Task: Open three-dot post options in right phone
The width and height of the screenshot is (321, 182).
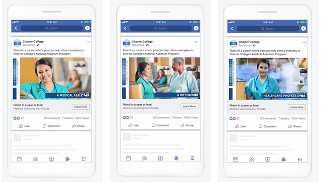Action: (304, 42)
